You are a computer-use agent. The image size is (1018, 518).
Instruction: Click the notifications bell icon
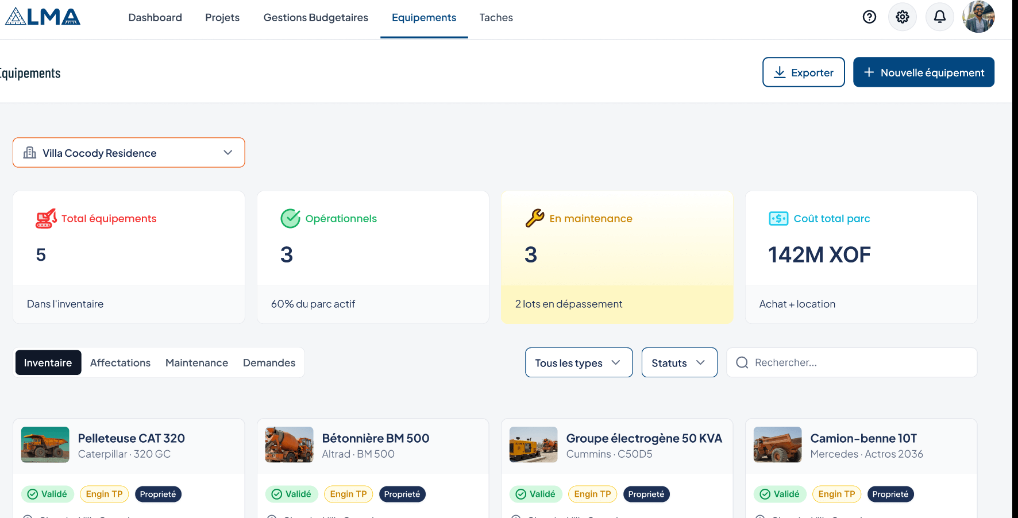940,17
